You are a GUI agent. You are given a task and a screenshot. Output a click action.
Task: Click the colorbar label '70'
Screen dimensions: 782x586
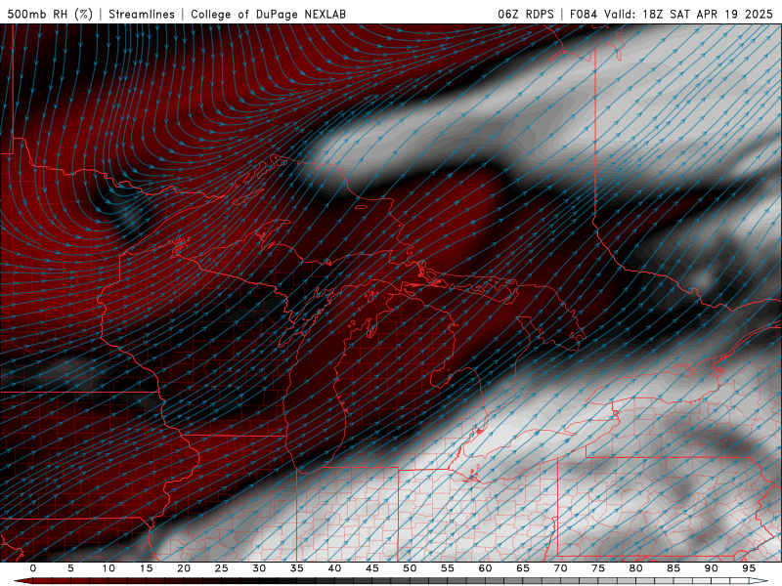click(560, 568)
